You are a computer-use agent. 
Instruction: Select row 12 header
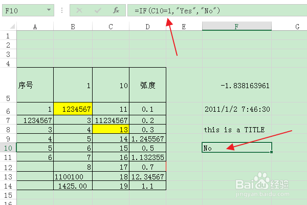[x=8, y=167]
